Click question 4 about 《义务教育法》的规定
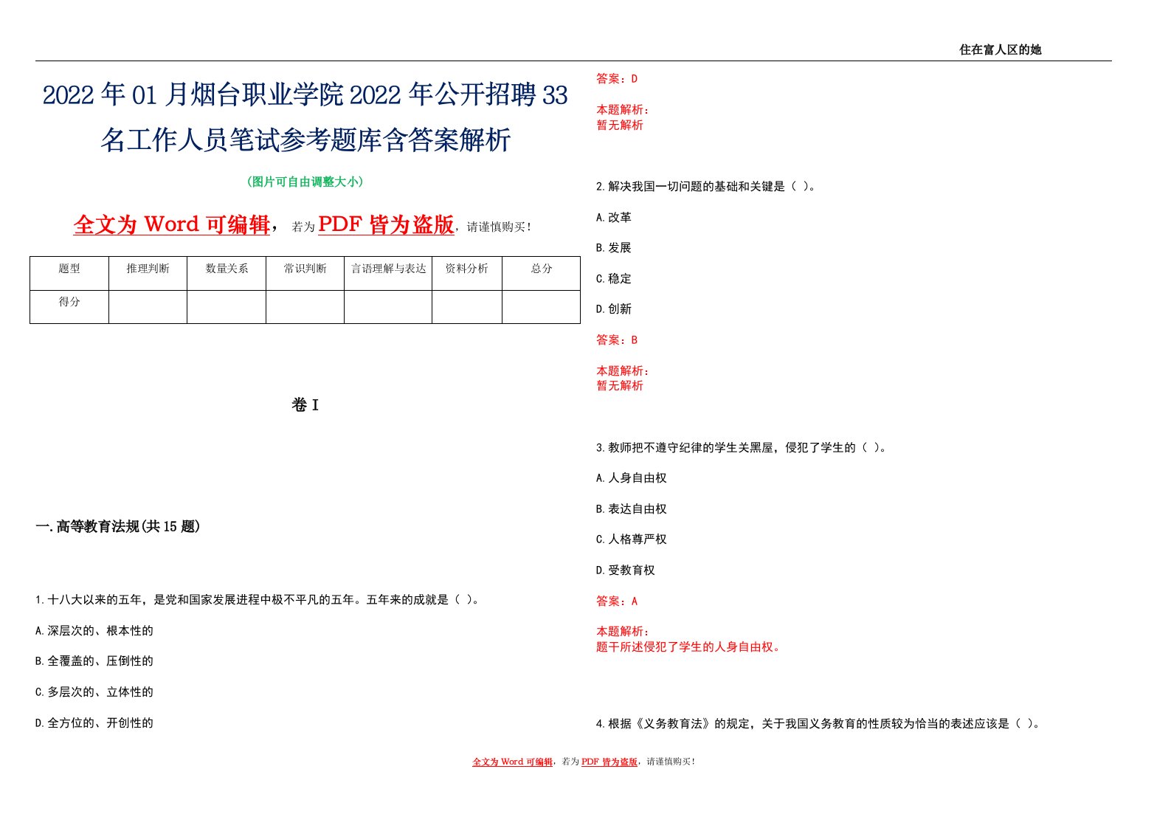The image size is (1171, 828). click(x=819, y=724)
